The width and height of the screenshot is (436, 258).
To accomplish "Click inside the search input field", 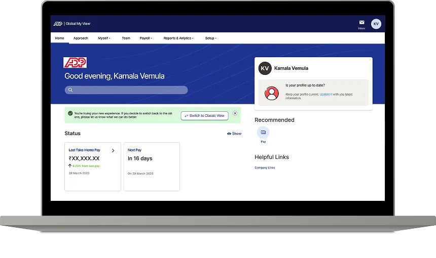I will tap(129, 90).
